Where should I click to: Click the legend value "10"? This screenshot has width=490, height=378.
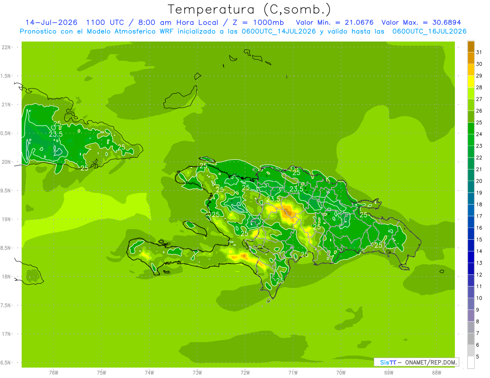tap(479, 298)
